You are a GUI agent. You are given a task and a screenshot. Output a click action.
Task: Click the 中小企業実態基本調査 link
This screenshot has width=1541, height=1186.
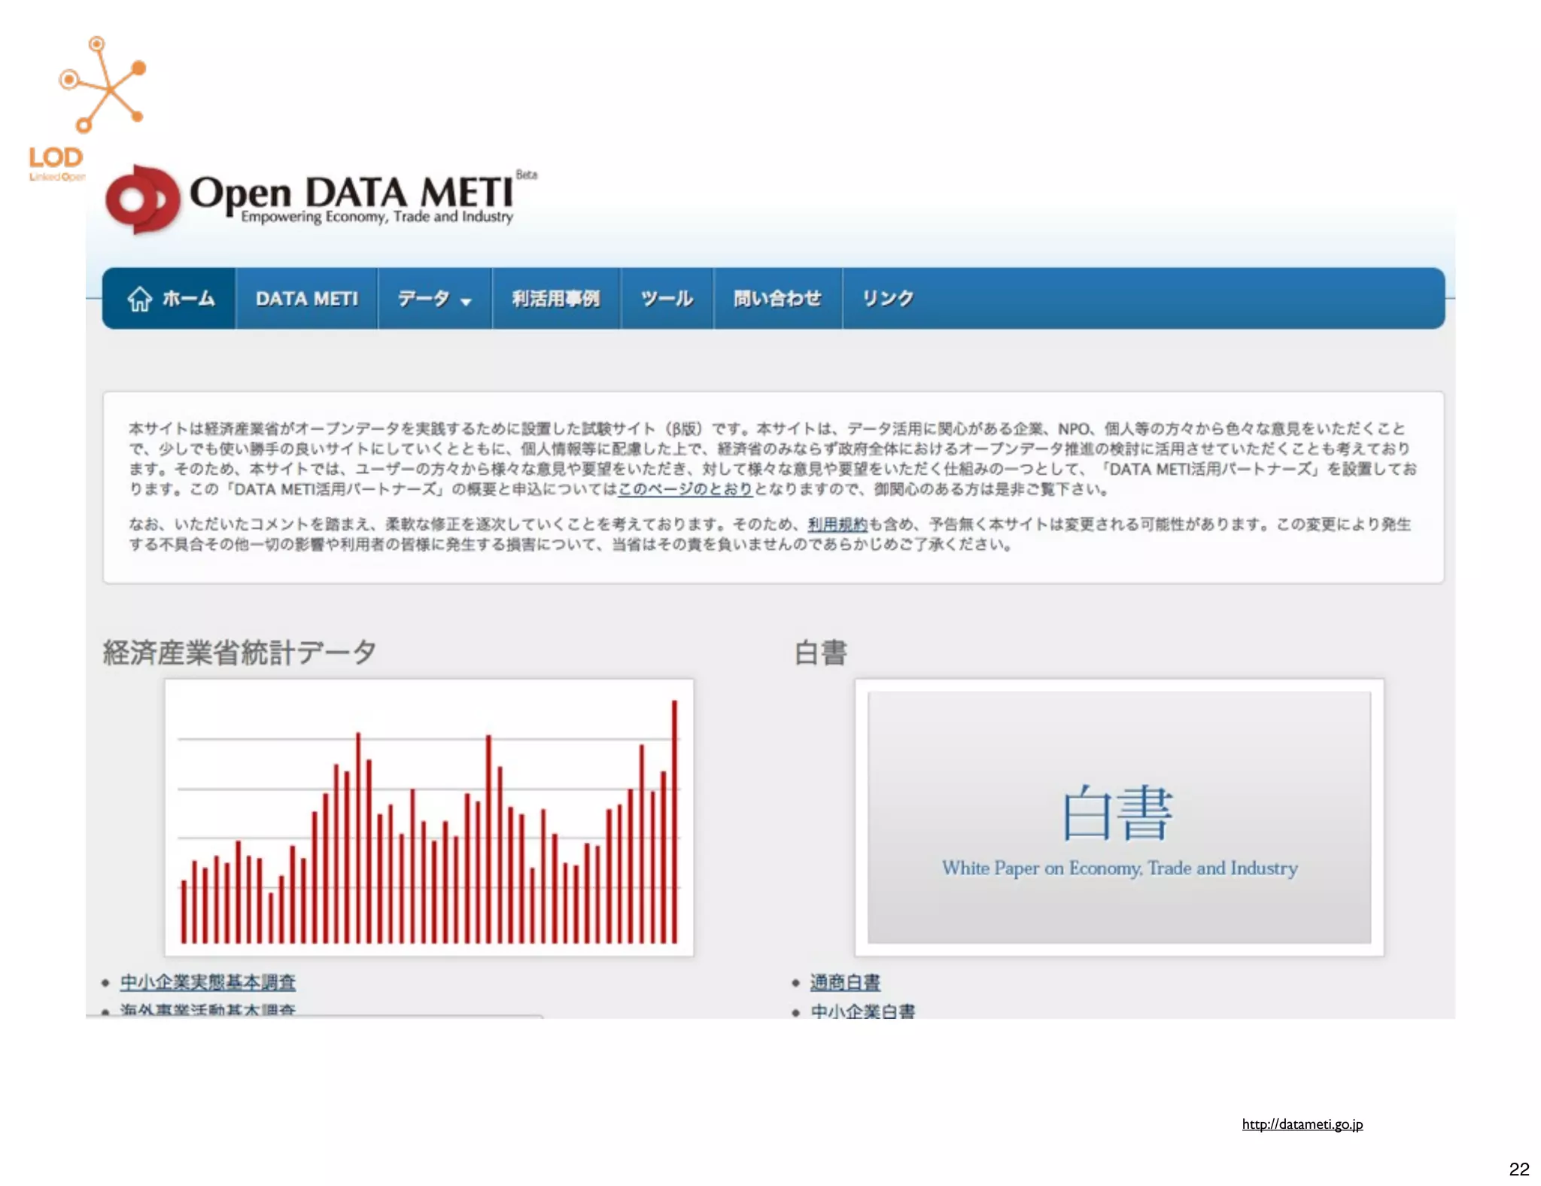click(208, 982)
